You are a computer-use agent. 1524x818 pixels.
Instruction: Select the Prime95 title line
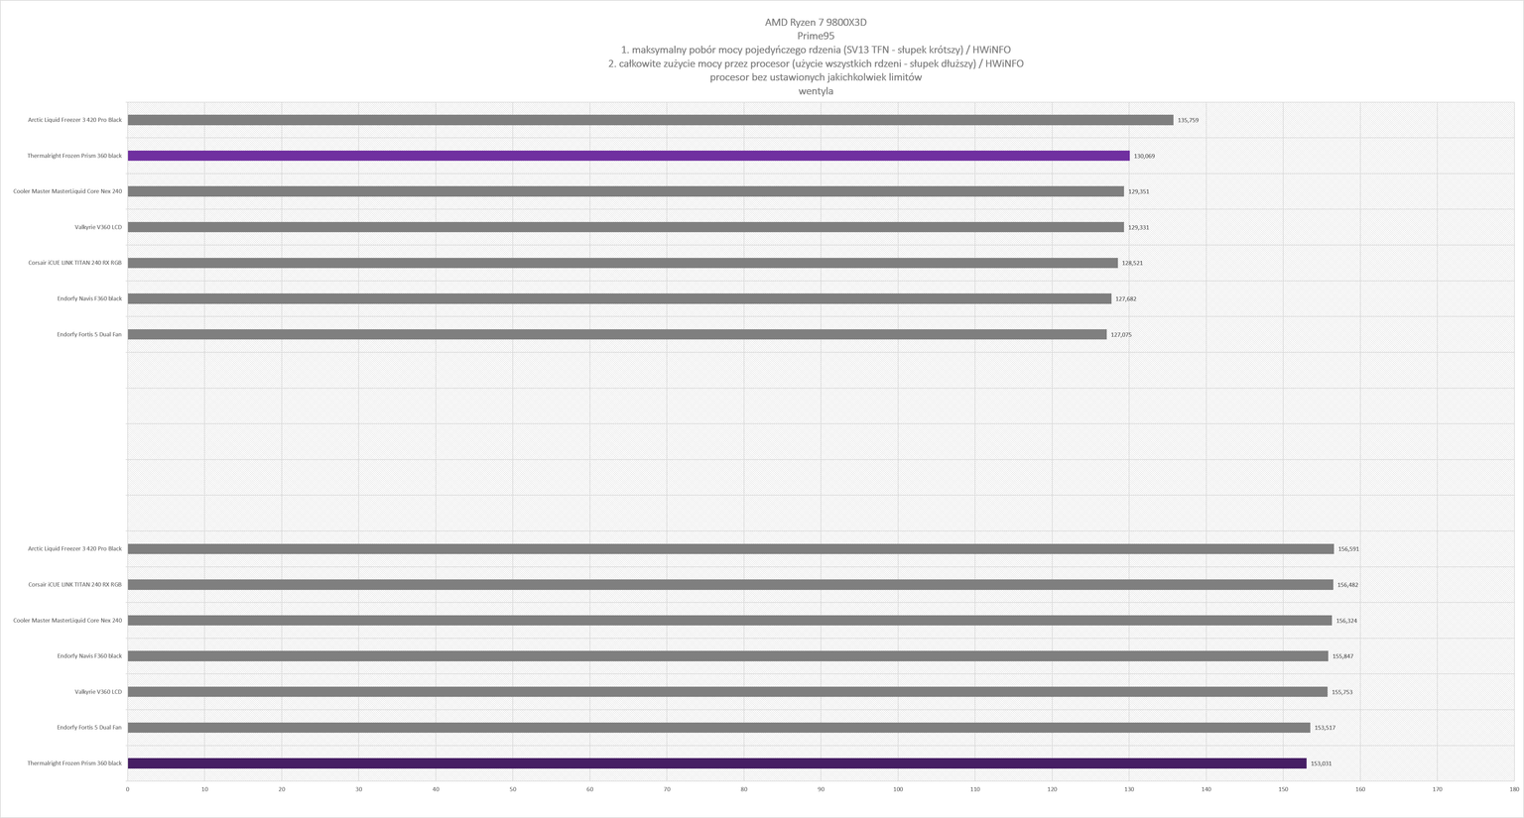pos(816,36)
